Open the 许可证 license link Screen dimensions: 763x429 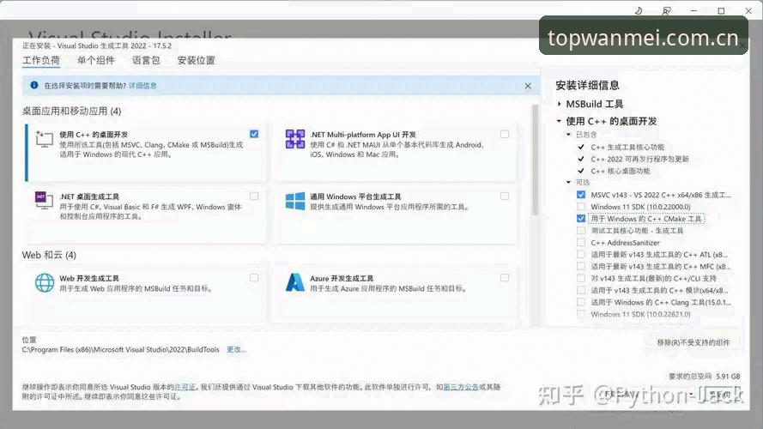(185, 387)
